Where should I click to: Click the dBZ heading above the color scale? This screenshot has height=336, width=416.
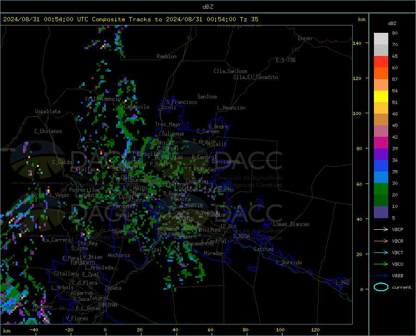click(392, 23)
